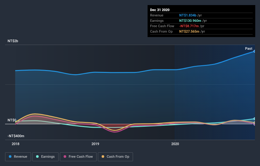
Task: Toggle the Free Cash Flow legend button
Action: 78,157
